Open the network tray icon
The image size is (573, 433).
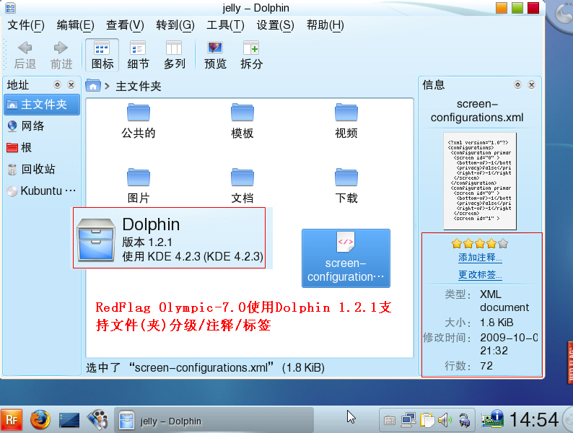click(408, 420)
